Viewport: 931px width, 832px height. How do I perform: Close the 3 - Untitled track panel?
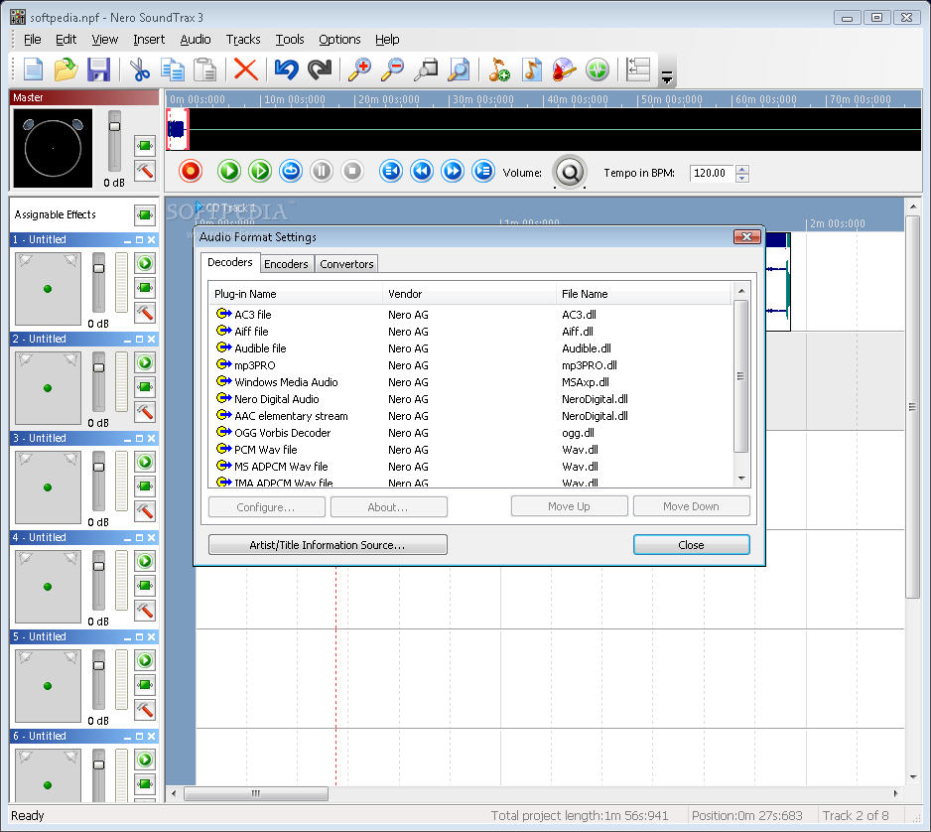152,438
